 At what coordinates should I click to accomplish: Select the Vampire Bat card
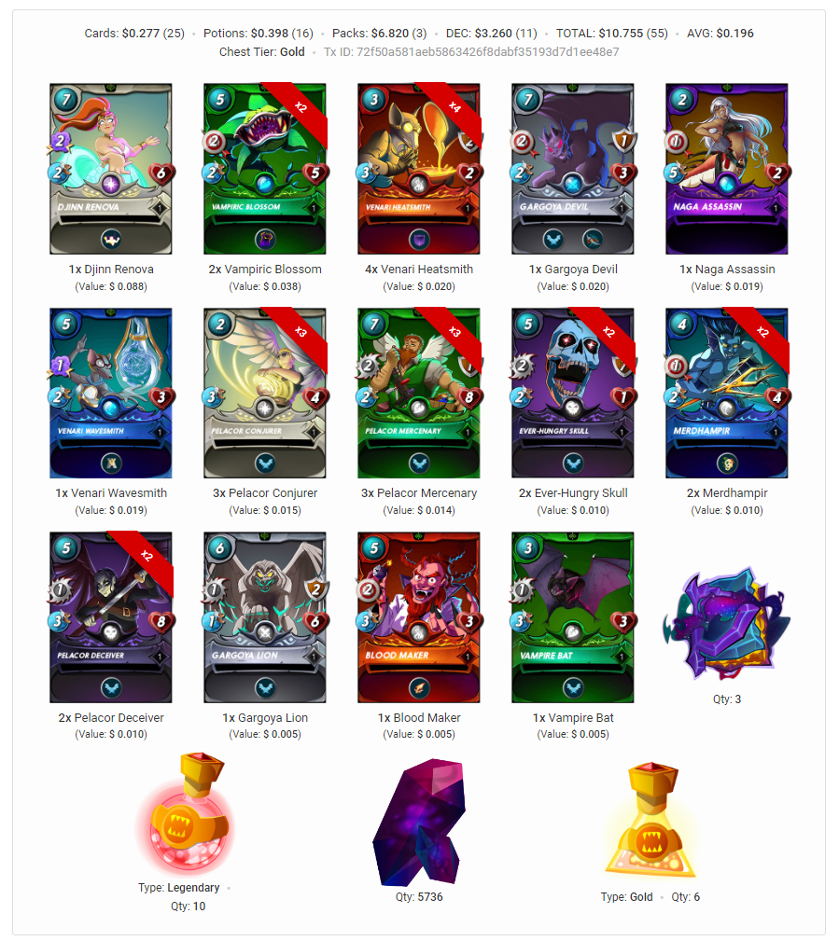pos(573,617)
